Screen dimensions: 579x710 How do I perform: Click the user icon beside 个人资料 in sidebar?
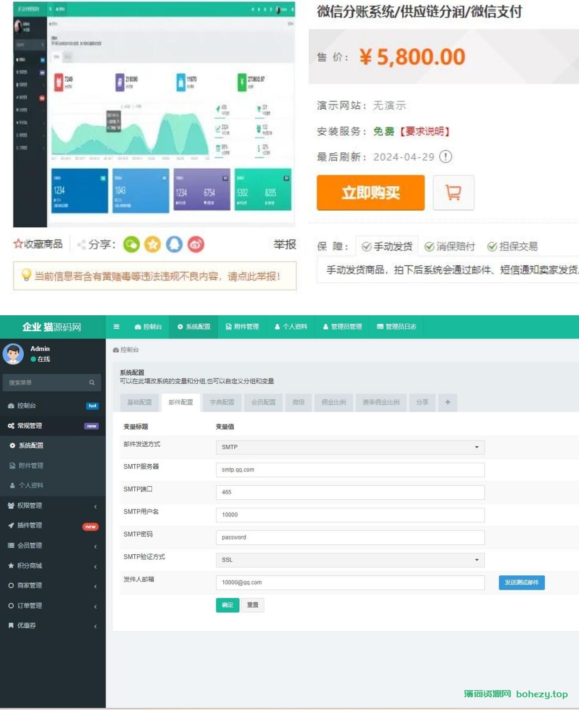coord(12,485)
